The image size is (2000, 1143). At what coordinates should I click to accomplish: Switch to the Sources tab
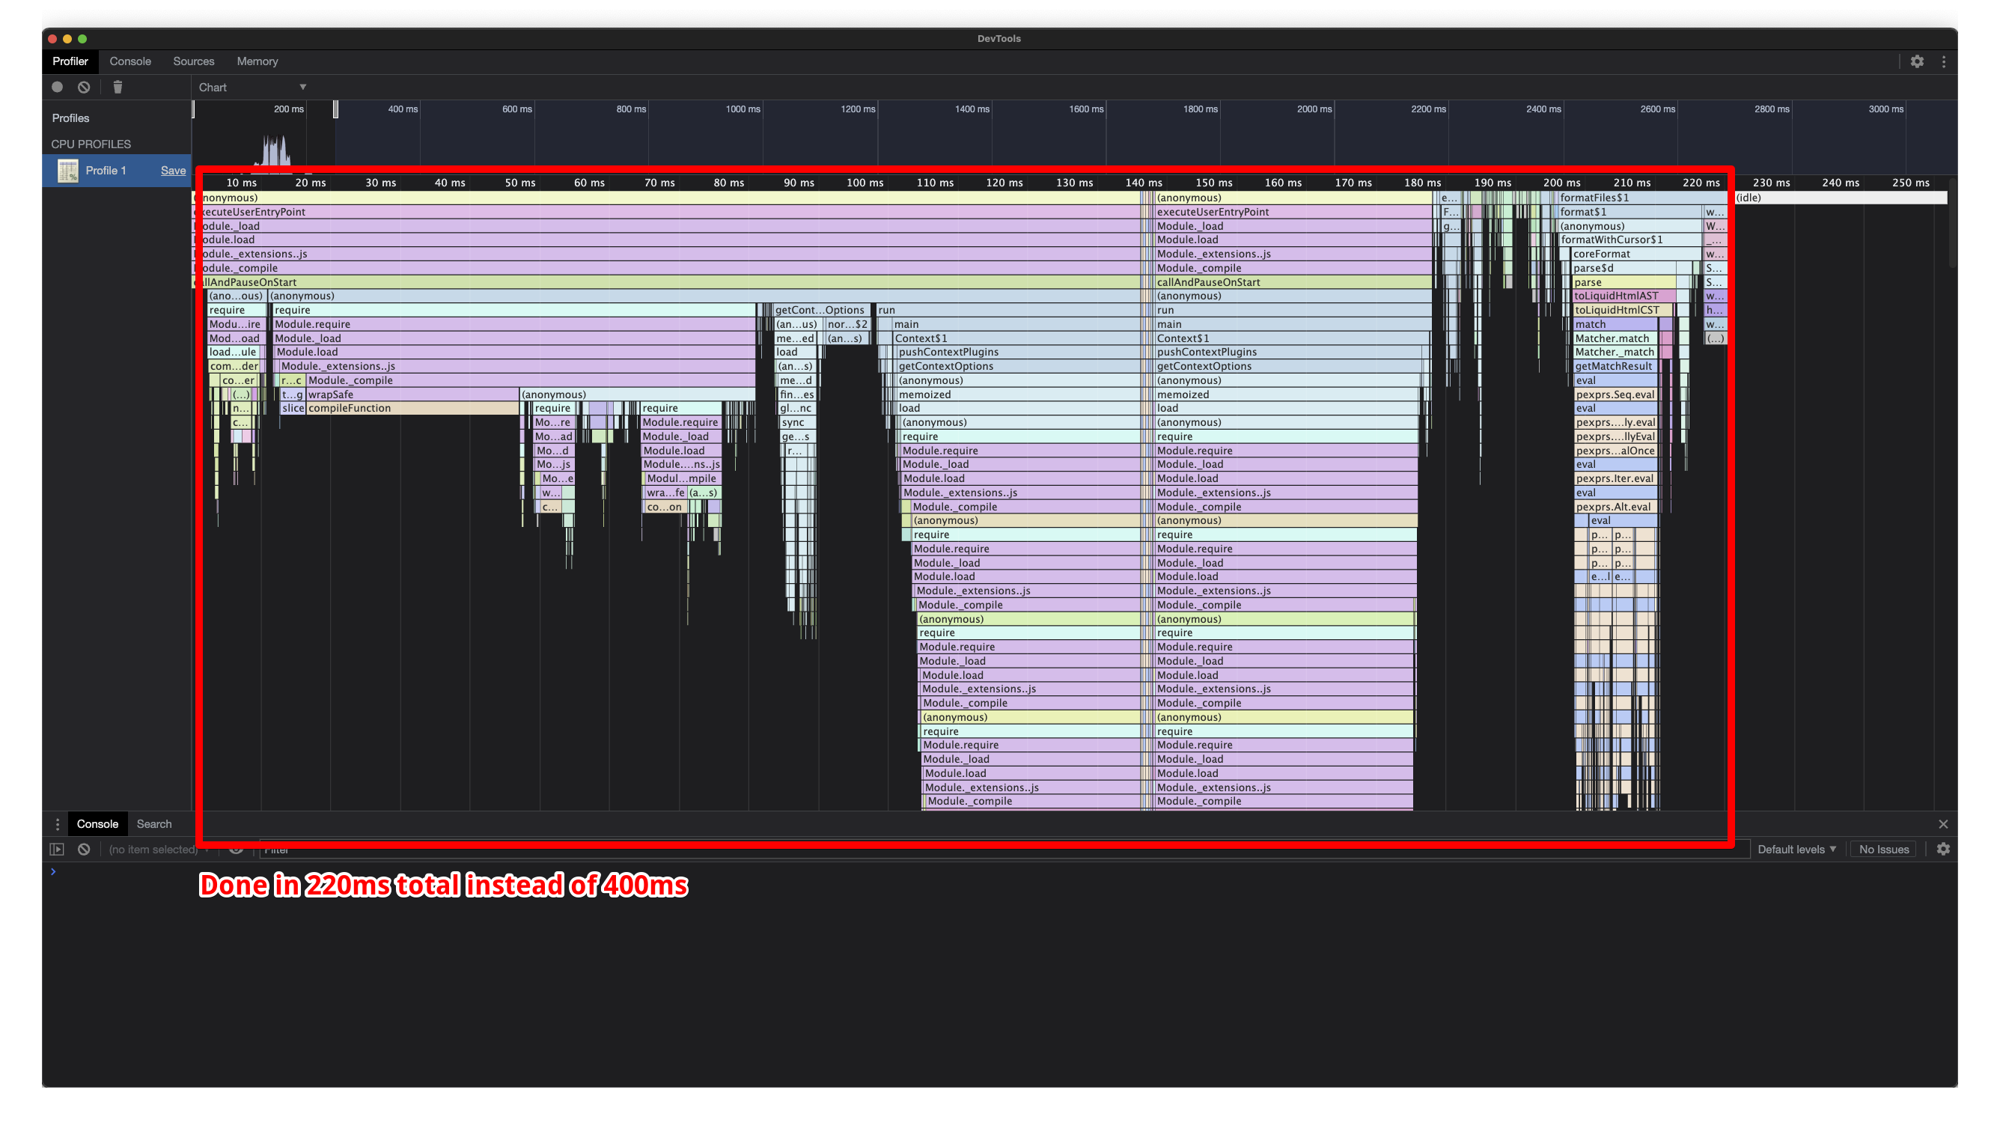pyautogui.click(x=193, y=61)
